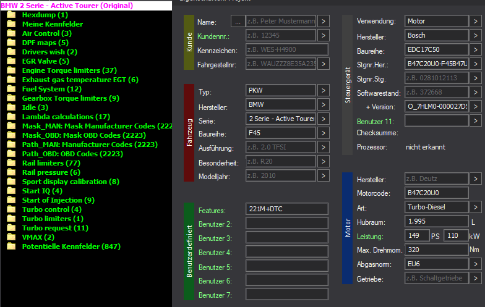Click the Stgnr.Her. field B47C20U0-F45B47U

point(437,64)
